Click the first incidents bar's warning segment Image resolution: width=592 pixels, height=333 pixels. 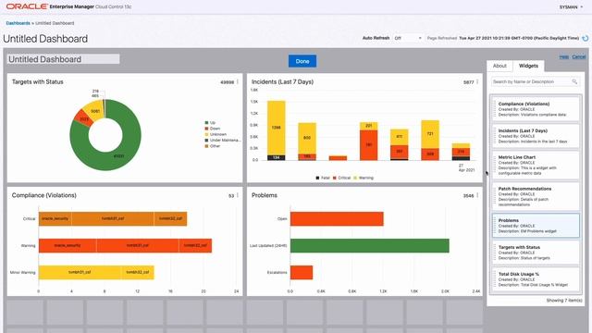(x=277, y=128)
